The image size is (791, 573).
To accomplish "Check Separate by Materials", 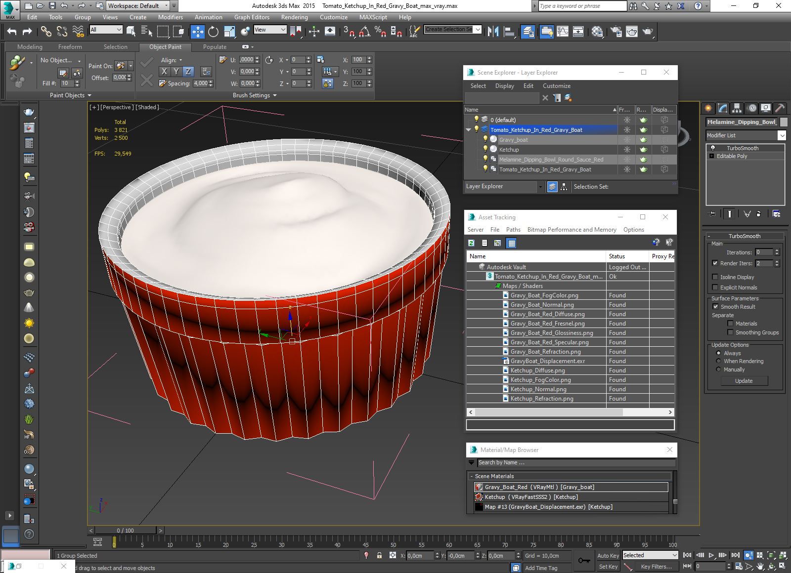I will (x=730, y=324).
